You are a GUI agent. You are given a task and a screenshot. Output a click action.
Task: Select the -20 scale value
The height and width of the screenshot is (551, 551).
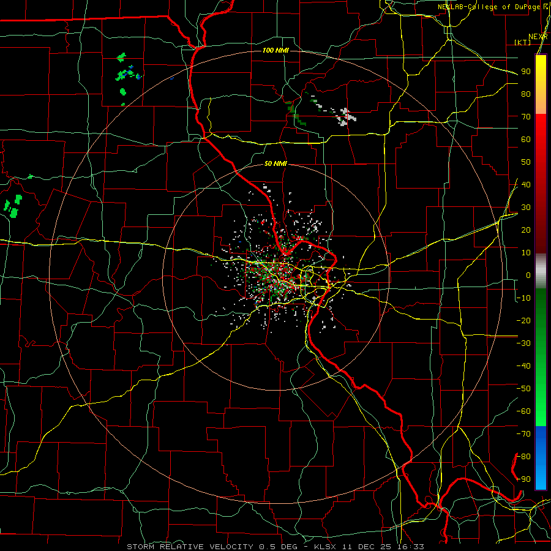(523, 320)
